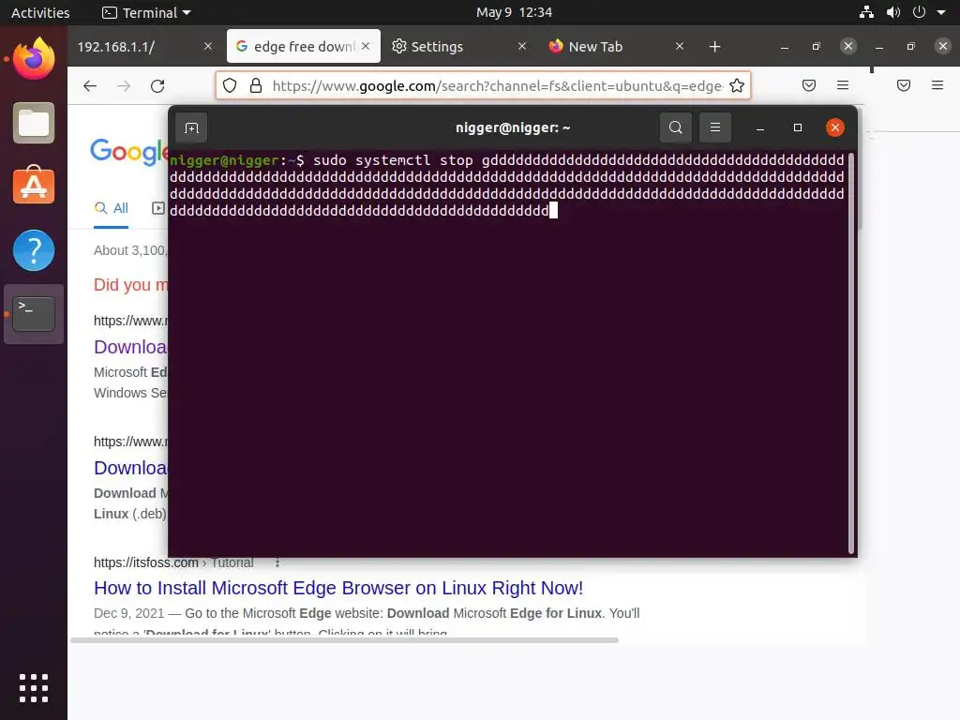
Task: Open tracking protection shield in address bar
Action: click(230, 85)
